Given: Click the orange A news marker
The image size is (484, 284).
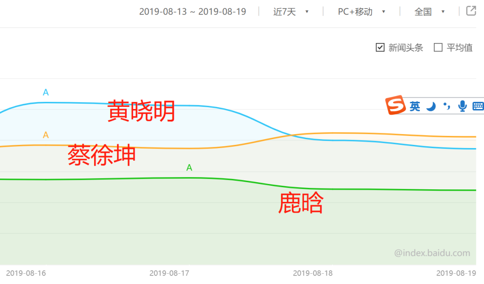Looking at the screenshot, I should 46,135.
